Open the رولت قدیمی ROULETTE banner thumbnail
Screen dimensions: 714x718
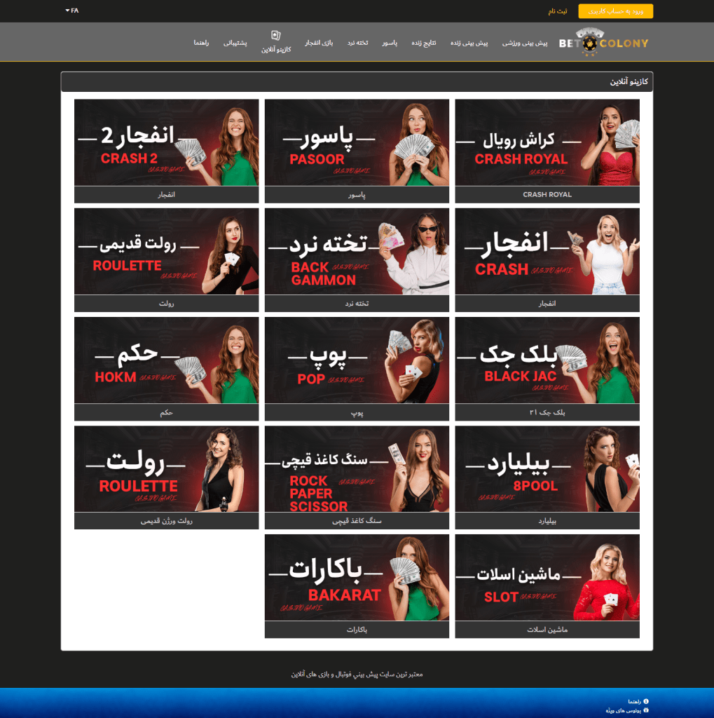166,252
